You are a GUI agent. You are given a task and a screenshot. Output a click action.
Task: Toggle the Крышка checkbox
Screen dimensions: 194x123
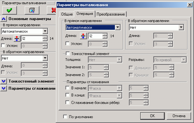click(x=131, y=75)
